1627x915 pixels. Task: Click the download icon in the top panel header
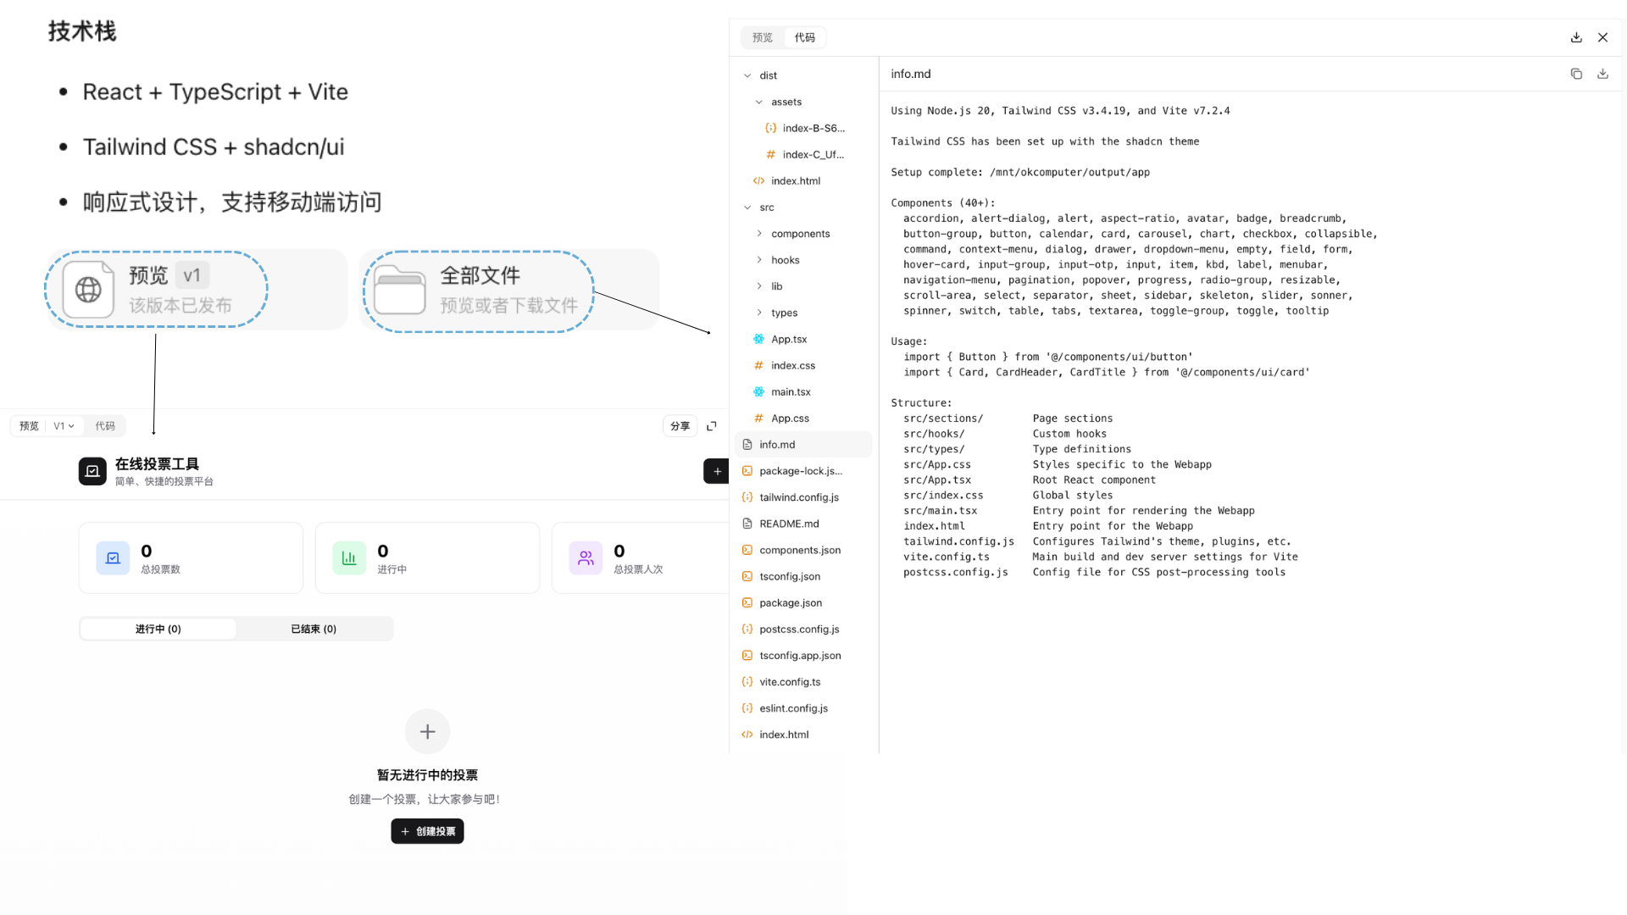point(1576,37)
